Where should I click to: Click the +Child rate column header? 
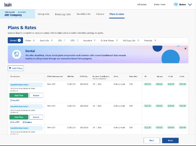click(170, 77)
